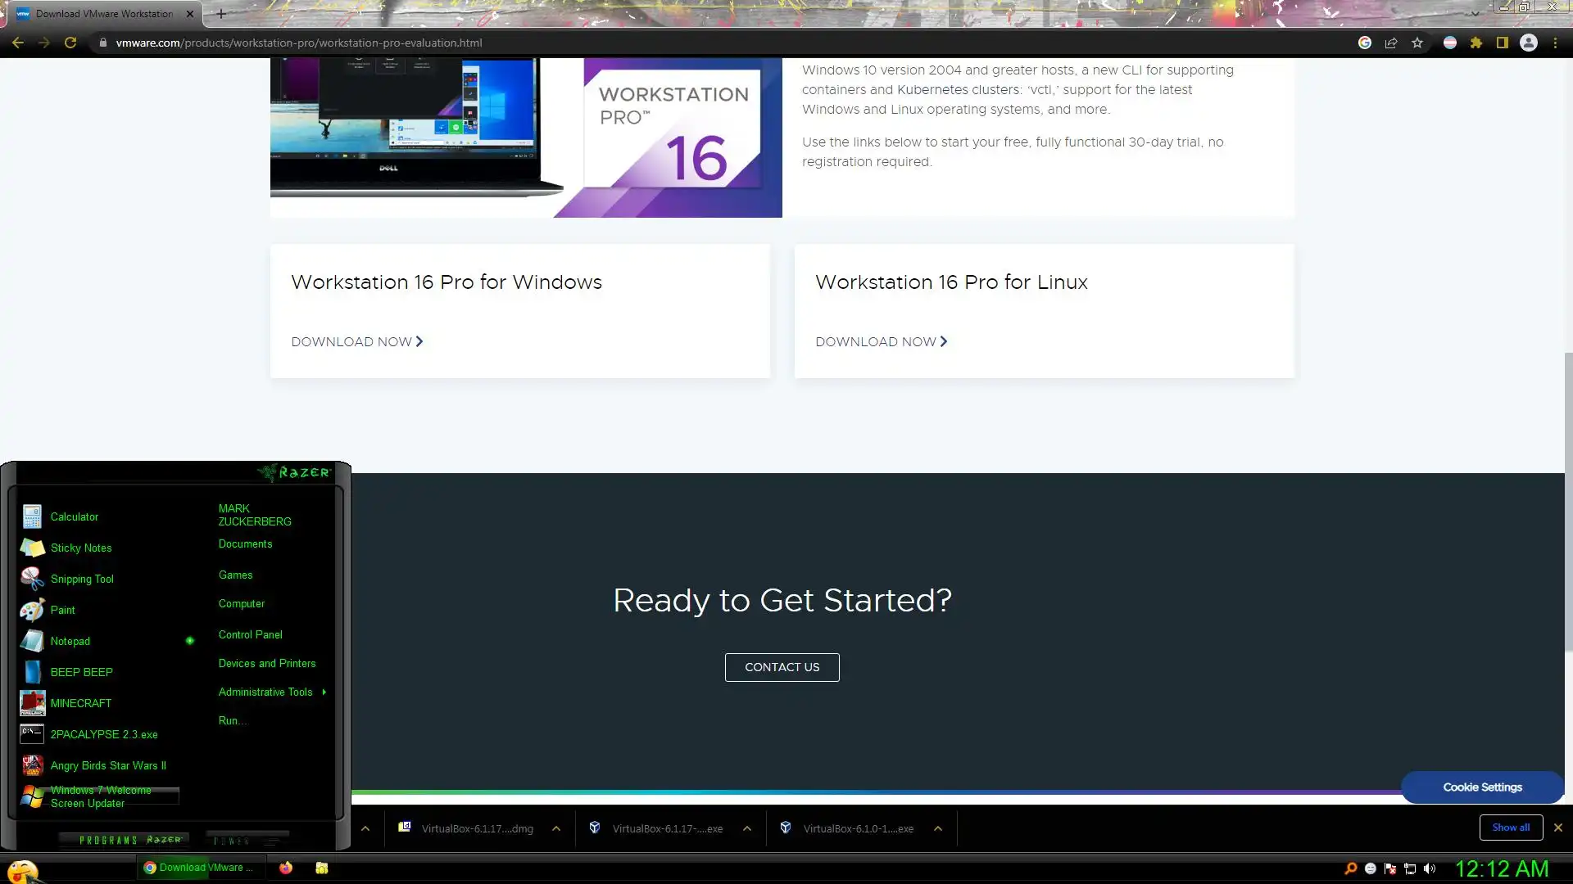Open the Chrome extensions puzzle icon
This screenshot has width=1573, height=884.
coord(1476,43)
